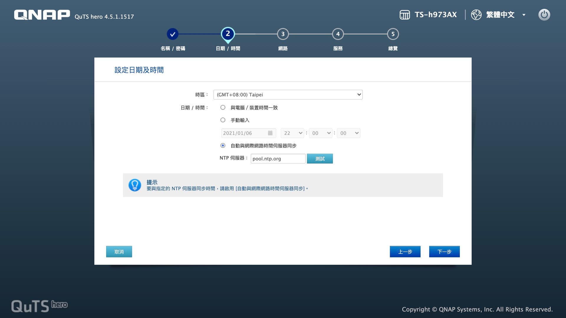Image resolution: width=566 pixels, height=318 pixels.
Task: Open the hour dropdown showing 22
Action: point(292,133)
